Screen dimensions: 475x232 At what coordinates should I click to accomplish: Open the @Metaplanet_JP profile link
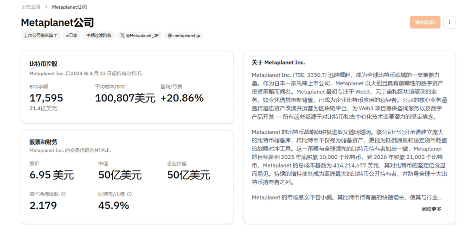pos(140,35)
